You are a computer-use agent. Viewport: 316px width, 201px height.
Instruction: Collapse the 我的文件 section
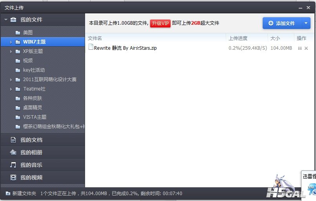click(x=6, y=20)
